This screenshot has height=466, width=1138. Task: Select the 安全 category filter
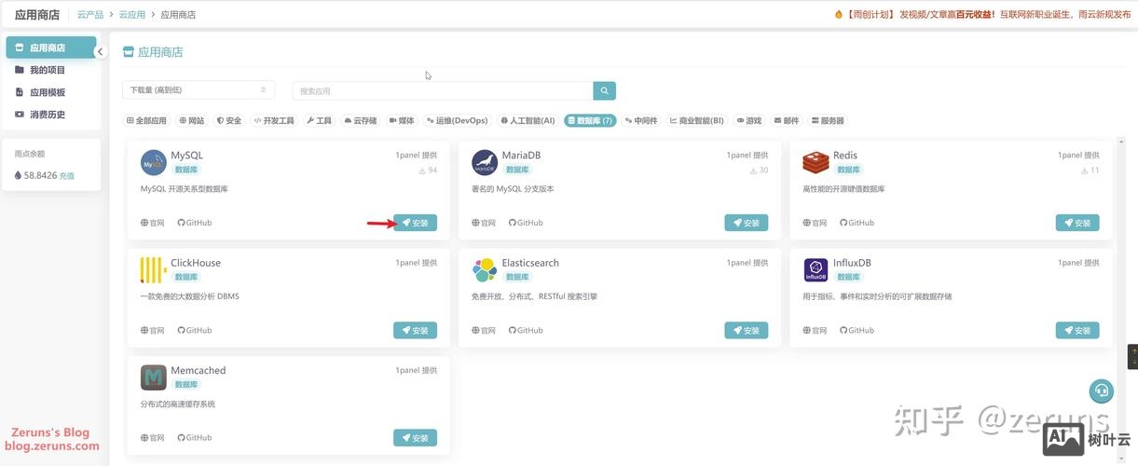coord(229,120)
